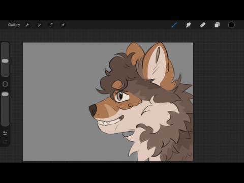Click the dimmed Redo arrow

[5, 141]
